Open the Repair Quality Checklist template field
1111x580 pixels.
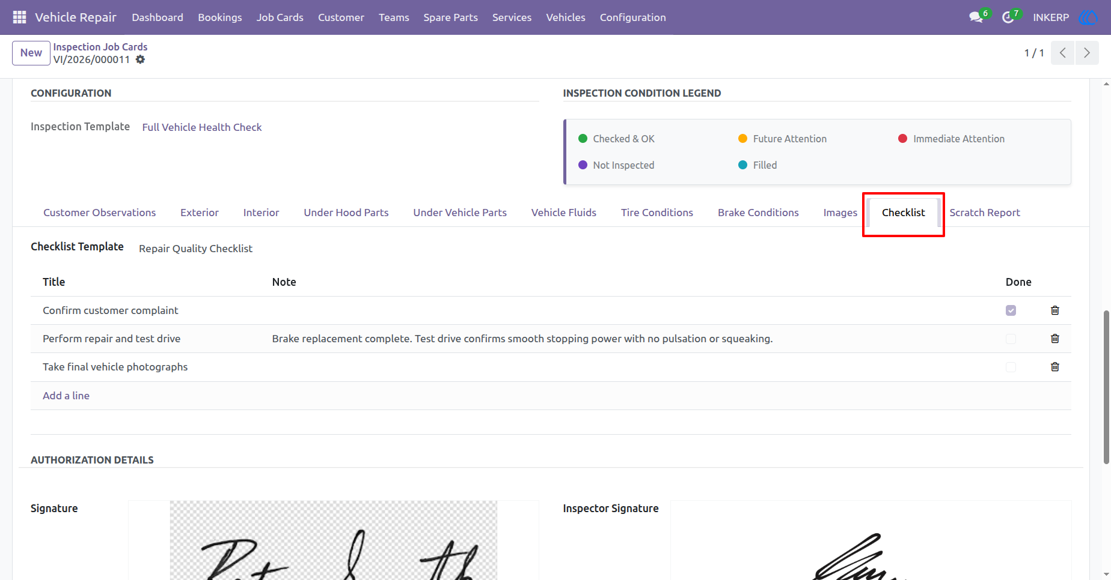(x=195, y=249)
